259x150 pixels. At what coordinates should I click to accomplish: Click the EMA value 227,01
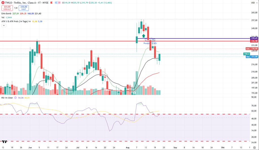[x=16, y=14]
